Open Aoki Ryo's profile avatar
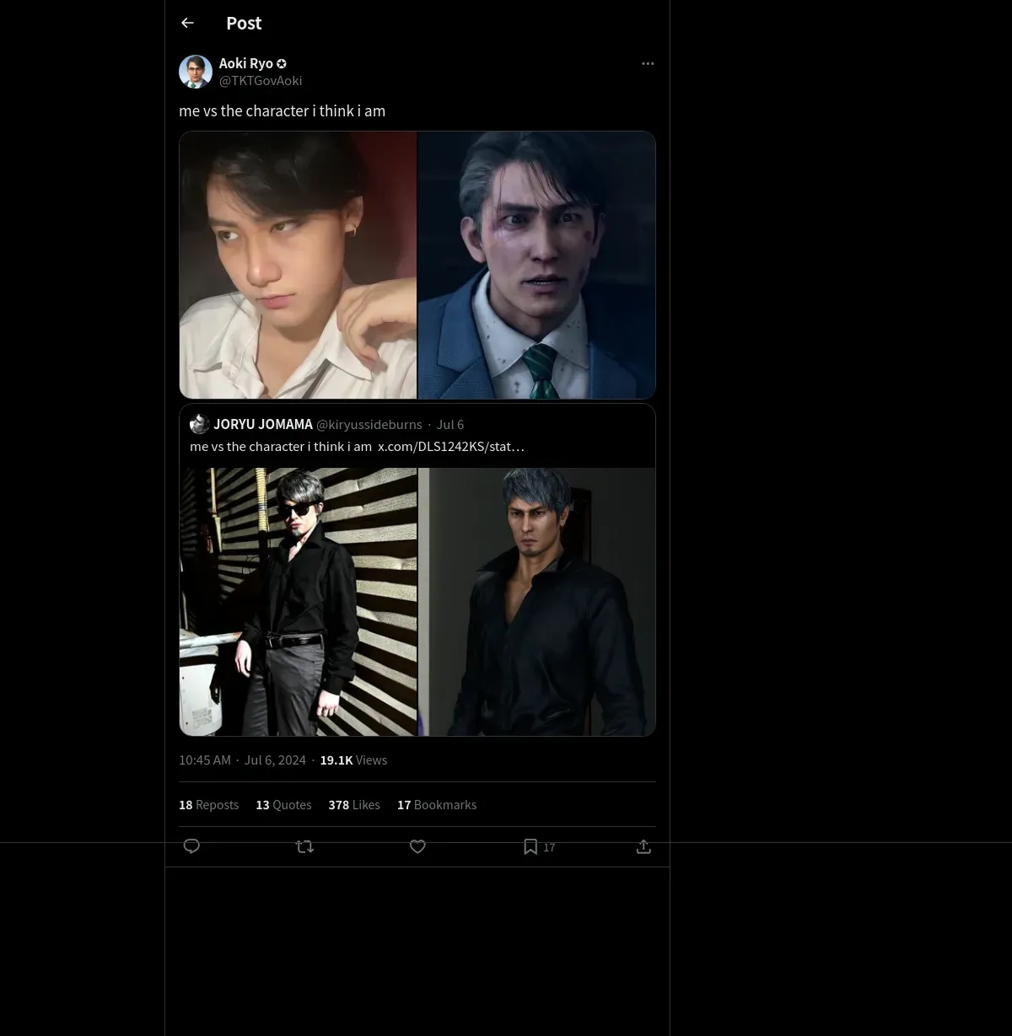This screenshot has width=1012, height=1036. pos(196,72)
